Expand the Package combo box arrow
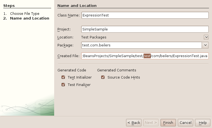The image size is (212, 128). click(205, 45)
